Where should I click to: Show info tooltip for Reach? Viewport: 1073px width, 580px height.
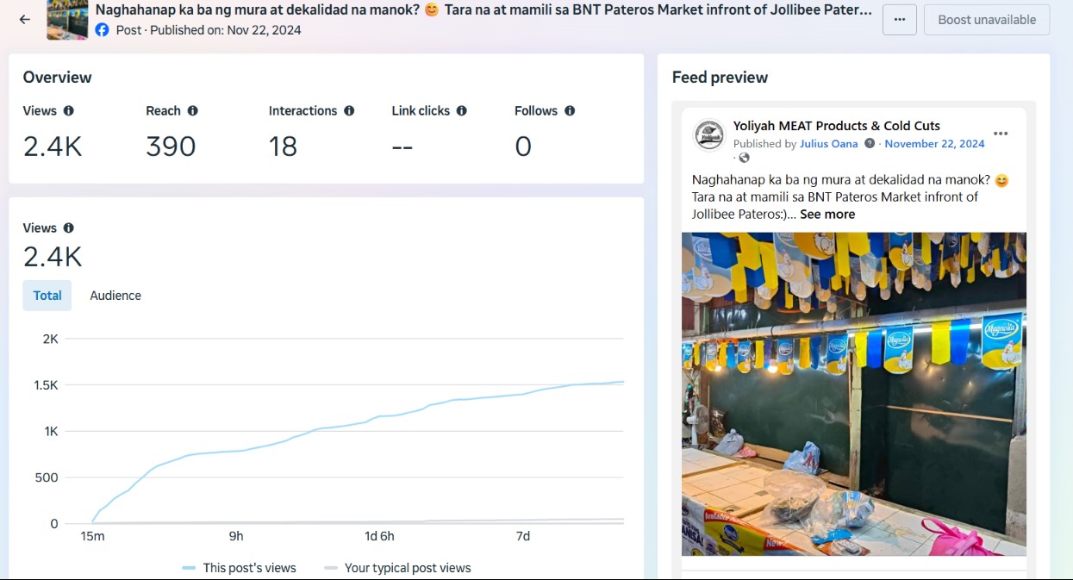point(193,111)
